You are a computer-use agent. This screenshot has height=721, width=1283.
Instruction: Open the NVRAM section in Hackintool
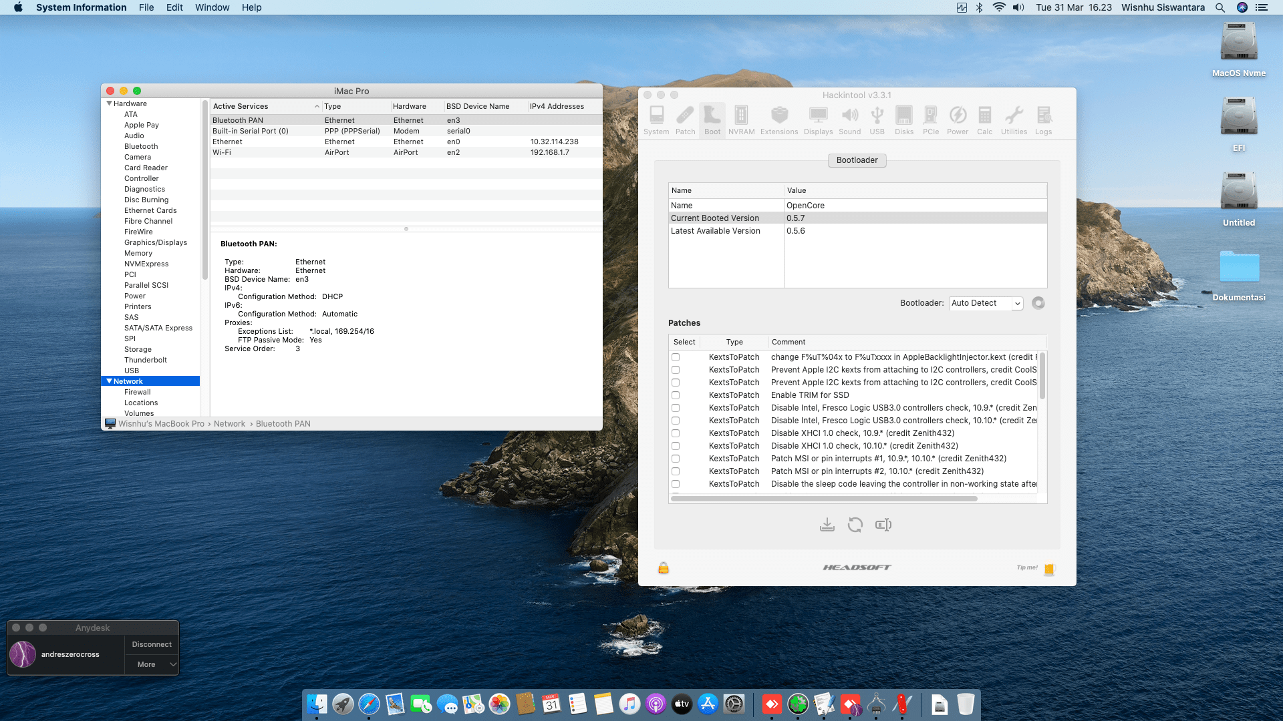click(x=741, y=121)
